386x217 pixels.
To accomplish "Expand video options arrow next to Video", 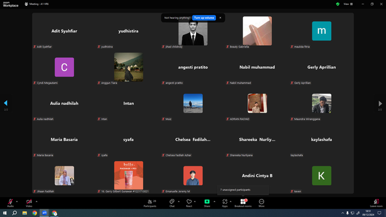I will point(36,201).
